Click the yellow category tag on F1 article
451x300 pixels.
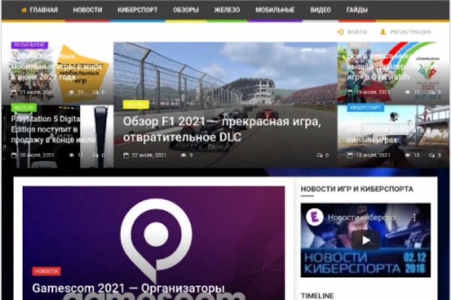[x=136, y=104]
